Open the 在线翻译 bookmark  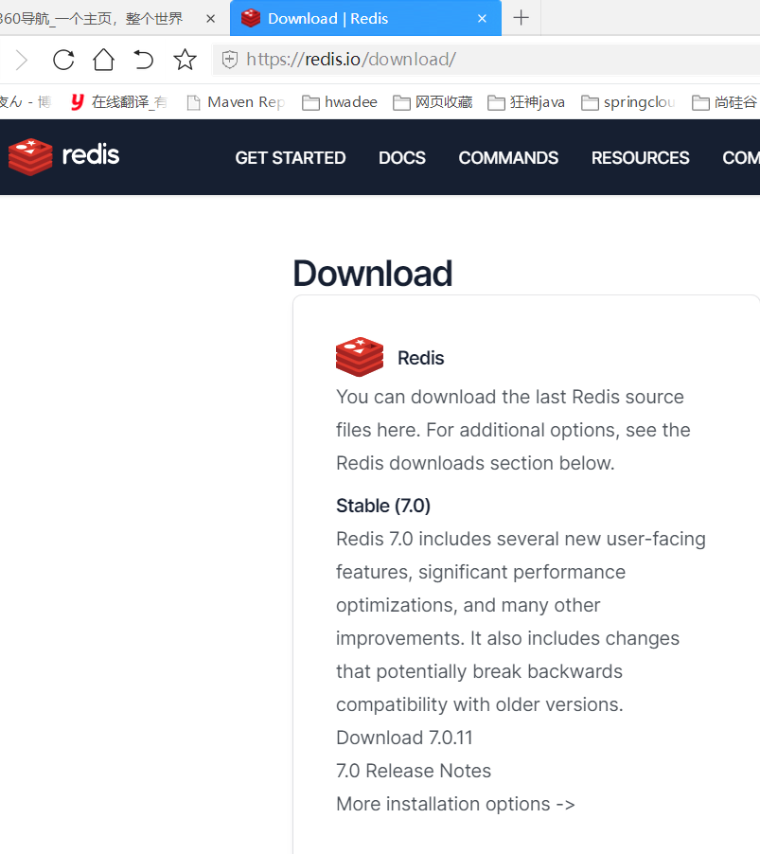118,102
